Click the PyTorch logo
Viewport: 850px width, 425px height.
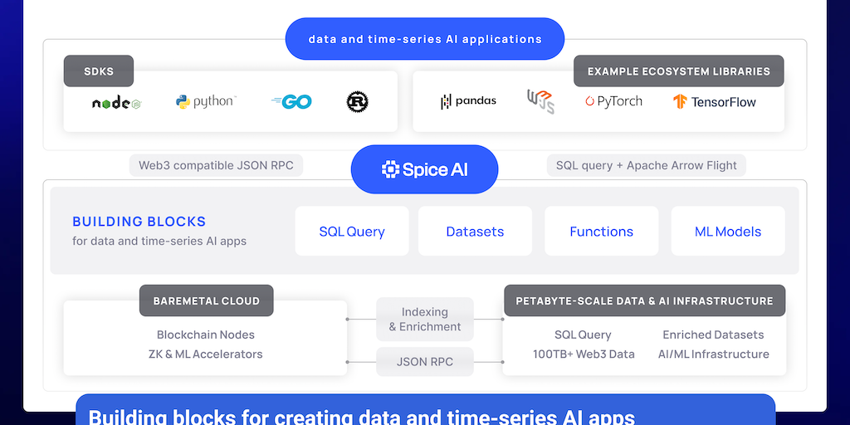pyautogui.click(x=613, y=101)
